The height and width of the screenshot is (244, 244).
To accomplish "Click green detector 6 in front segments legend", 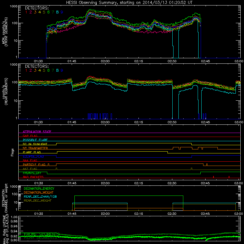I will click(48, 12).
